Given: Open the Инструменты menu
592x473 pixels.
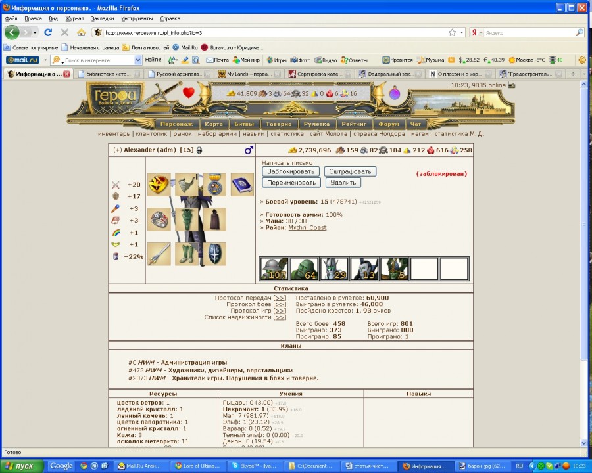Looking at the screenshot, I should [x=137, y=18].
